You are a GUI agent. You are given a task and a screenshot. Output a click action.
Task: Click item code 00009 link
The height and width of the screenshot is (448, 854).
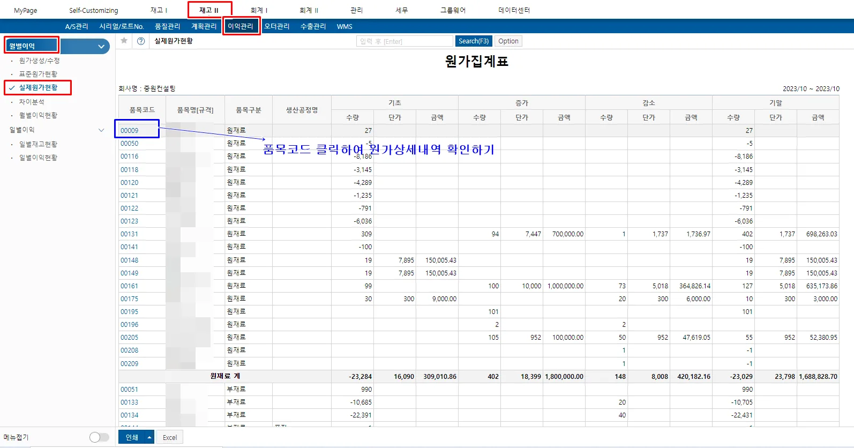pyautogui.click(x=129, y=130)
